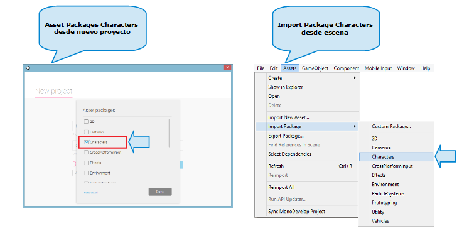The width and height of the screenshot is (474, 233).
Task: Import the Characters package from submenu
Action: pos(396,157)
